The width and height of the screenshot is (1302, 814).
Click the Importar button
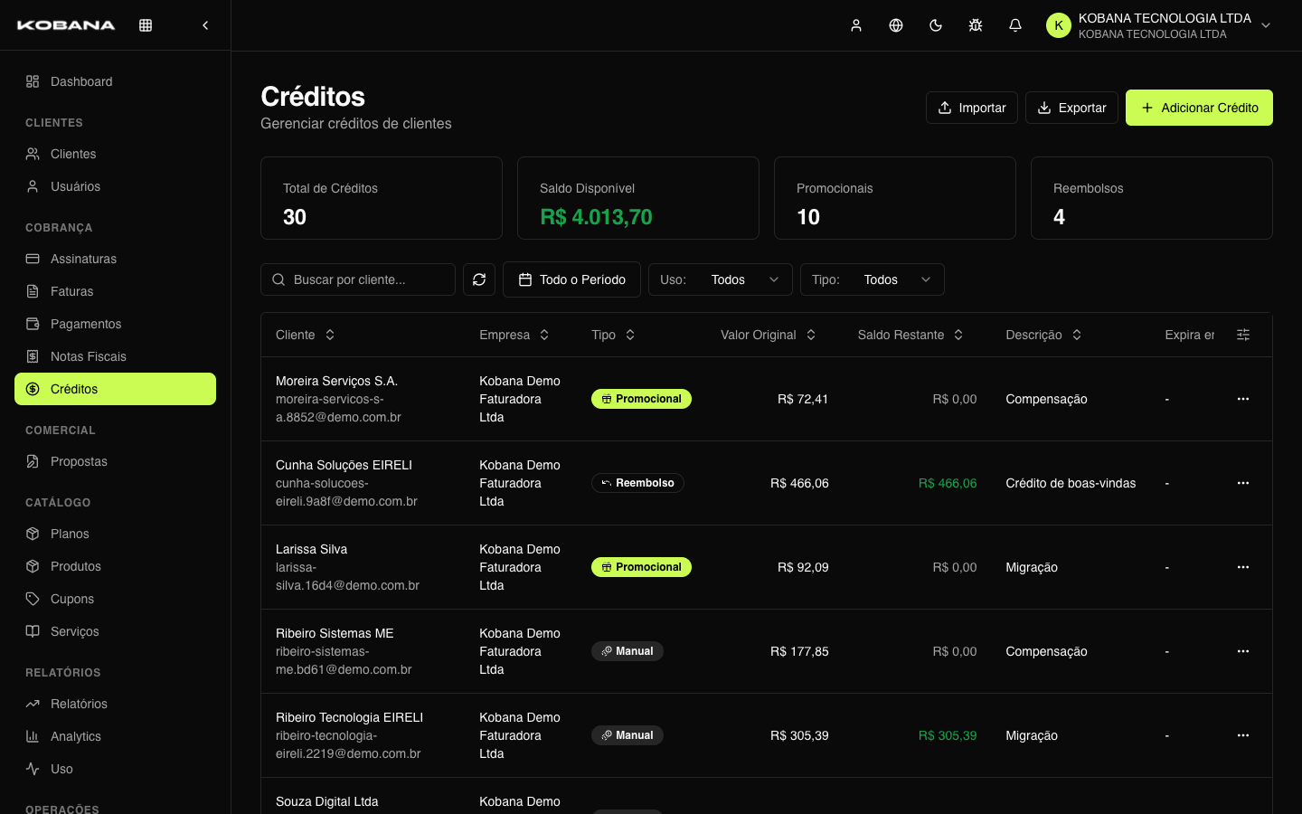[x=972, y=108]
